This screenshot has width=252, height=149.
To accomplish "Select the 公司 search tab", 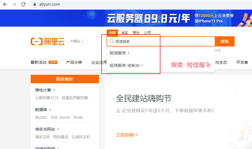I will [147, 33].
